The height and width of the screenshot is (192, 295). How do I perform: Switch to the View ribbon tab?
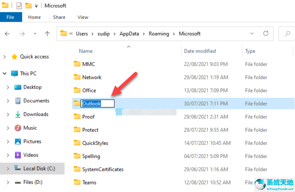[83, 17]
